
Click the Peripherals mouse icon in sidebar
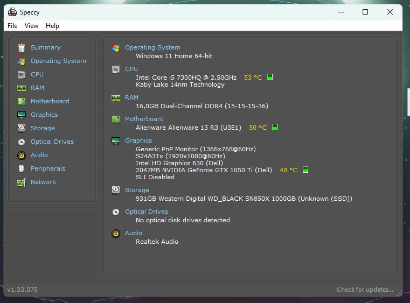[x=22, y=169]
